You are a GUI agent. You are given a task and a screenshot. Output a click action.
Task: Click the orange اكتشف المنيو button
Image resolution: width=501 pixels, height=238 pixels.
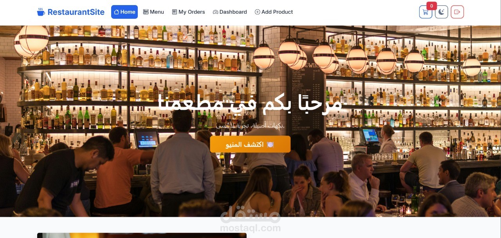click(250, 144)
